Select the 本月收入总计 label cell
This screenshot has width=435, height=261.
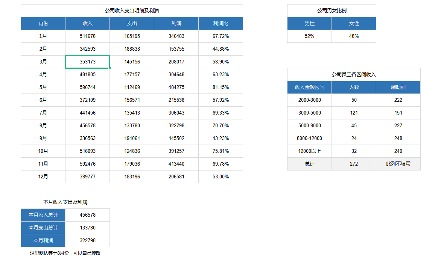43,215
